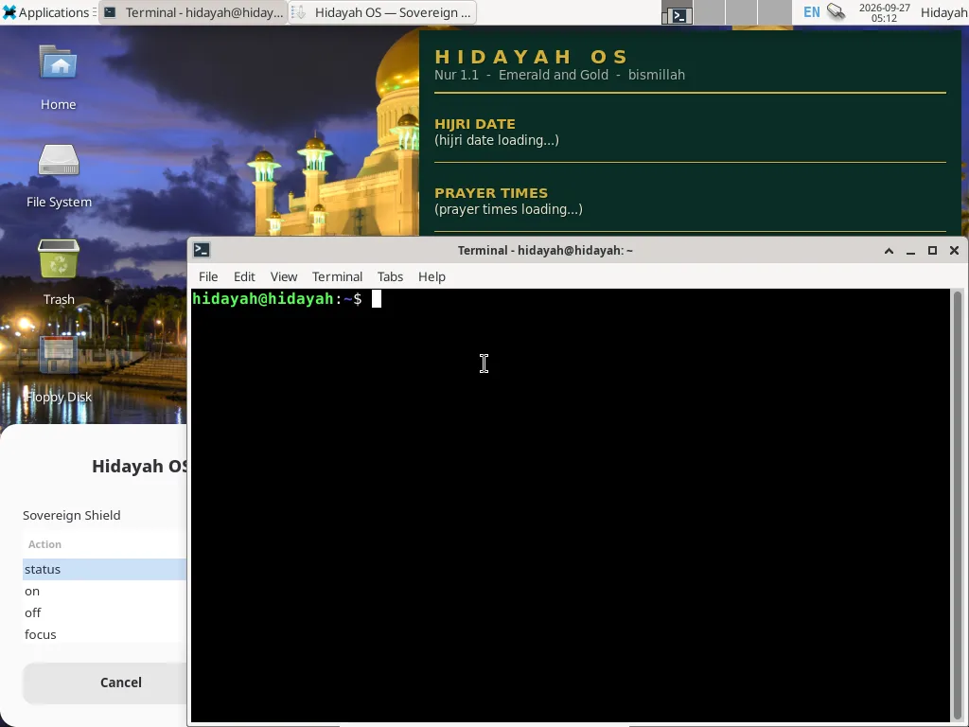
Task: Select 'off' in Sovereign Shield list
Action: 104,612
